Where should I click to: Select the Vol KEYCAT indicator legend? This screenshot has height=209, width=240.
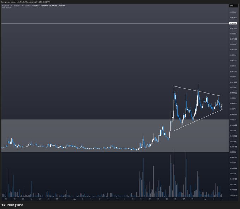coord(7,8)
